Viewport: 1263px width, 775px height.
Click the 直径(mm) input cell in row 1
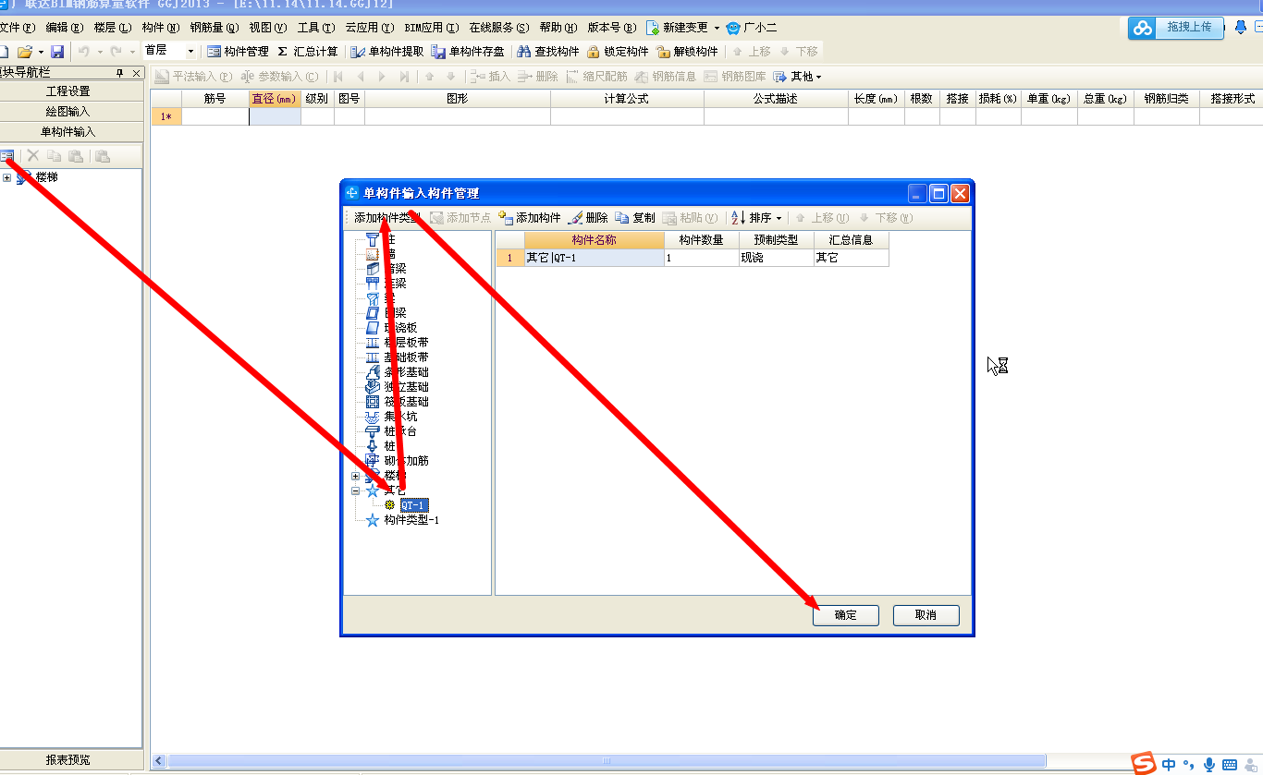[275, 116]
